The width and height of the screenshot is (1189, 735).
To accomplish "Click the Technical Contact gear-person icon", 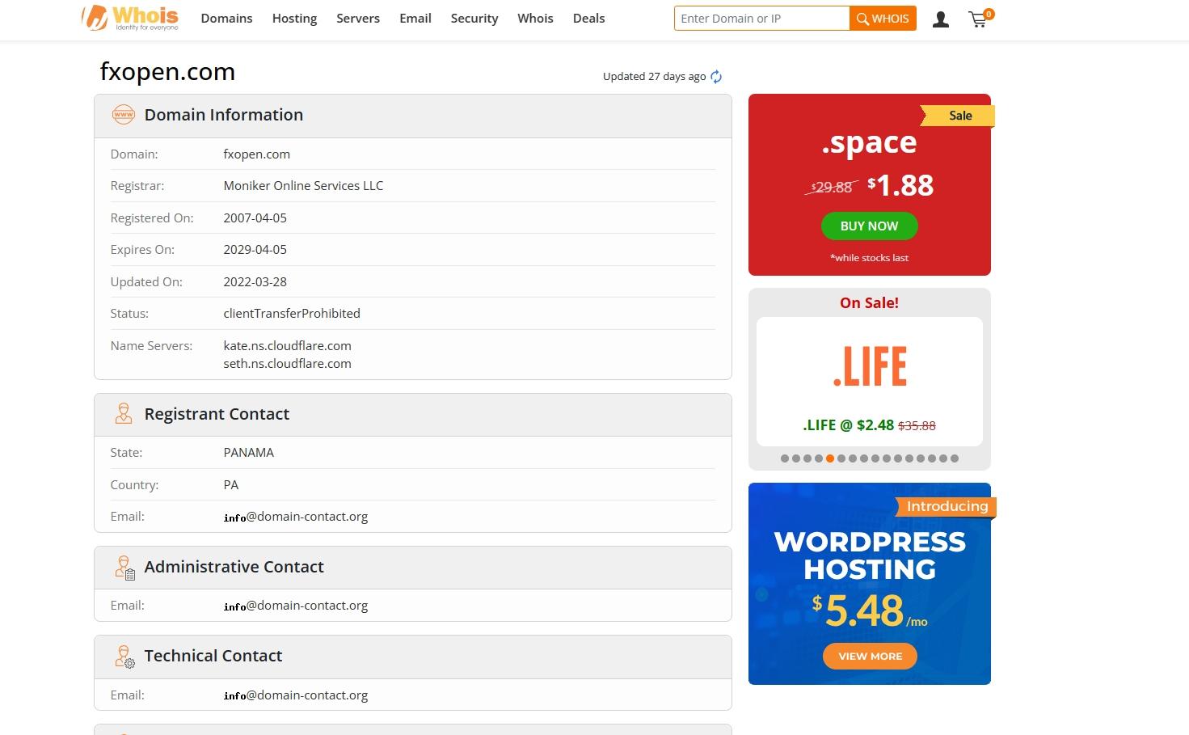I will [x=124, y=657].
